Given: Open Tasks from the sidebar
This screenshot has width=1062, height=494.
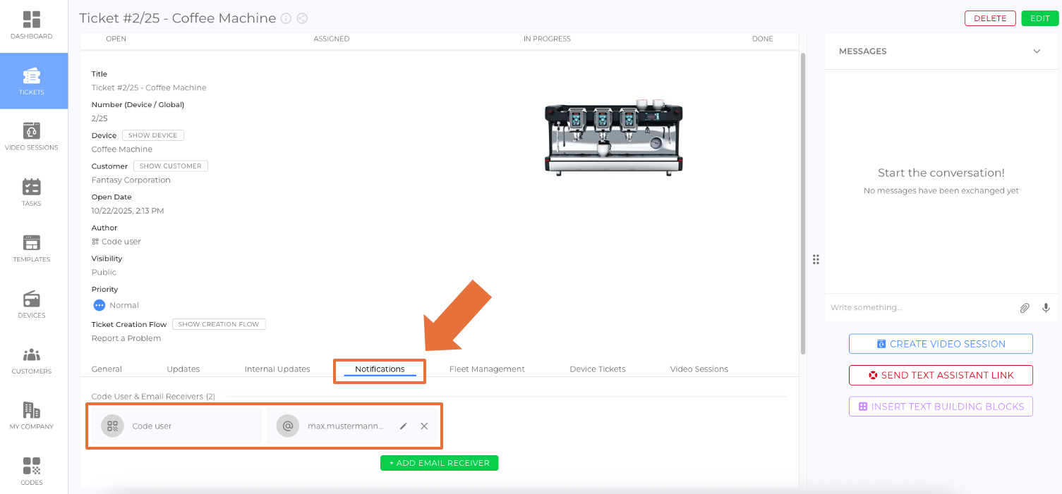Looking at the screenshot, I should click(32, 192).
